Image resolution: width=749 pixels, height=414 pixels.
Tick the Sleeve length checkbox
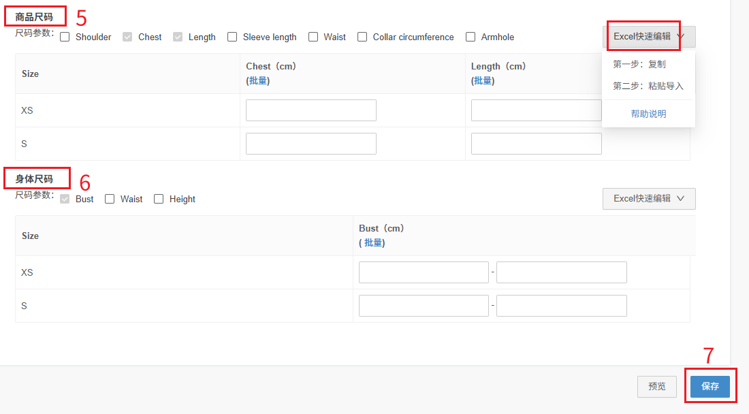(x=232, y=37)
